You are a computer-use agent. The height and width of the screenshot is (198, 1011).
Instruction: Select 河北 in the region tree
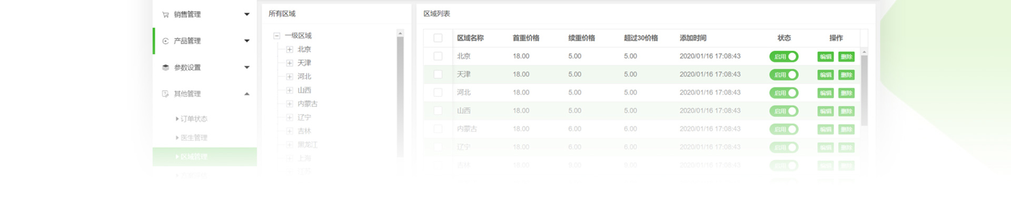pos(304,77)
